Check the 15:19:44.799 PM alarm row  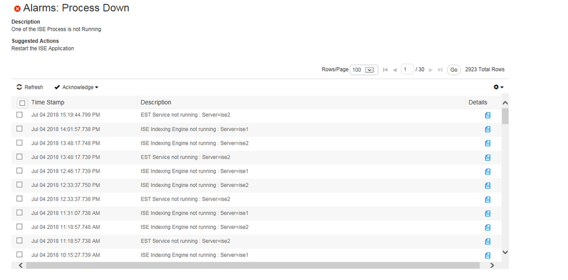19,115
